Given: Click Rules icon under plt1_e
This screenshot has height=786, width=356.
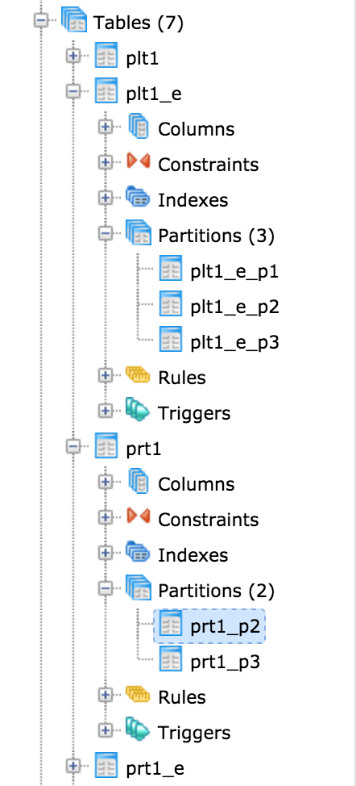Looking at the screenshot, I should click(139, 375).
